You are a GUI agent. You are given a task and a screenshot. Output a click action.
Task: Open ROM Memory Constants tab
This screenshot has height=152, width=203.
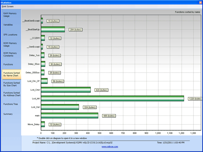tap(10, 54)
